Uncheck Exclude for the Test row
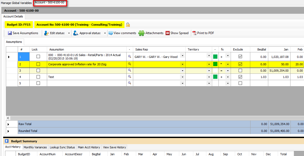 [240, 77]
